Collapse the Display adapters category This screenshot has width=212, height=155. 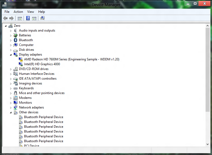11,55
